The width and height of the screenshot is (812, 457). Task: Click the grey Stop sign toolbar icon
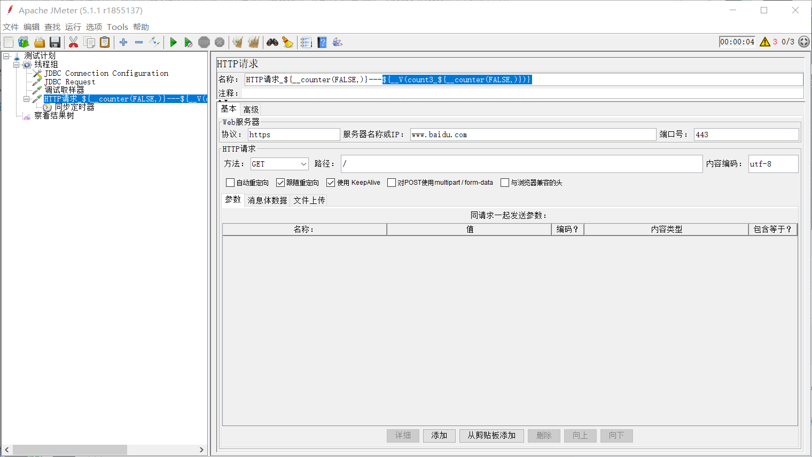click(x=204, y=42)
